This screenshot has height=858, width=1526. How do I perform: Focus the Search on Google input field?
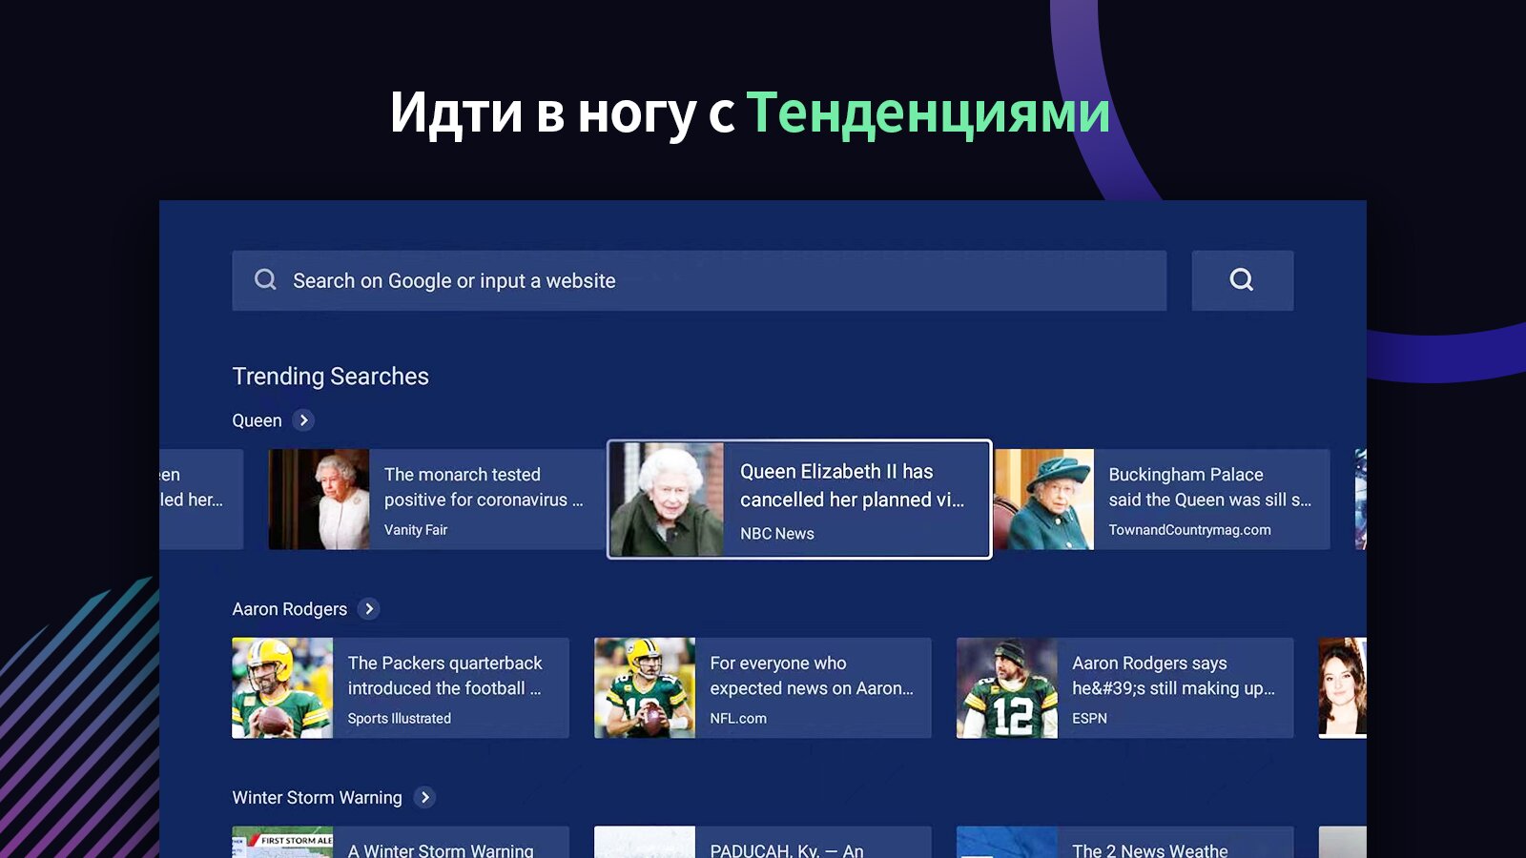699,280
